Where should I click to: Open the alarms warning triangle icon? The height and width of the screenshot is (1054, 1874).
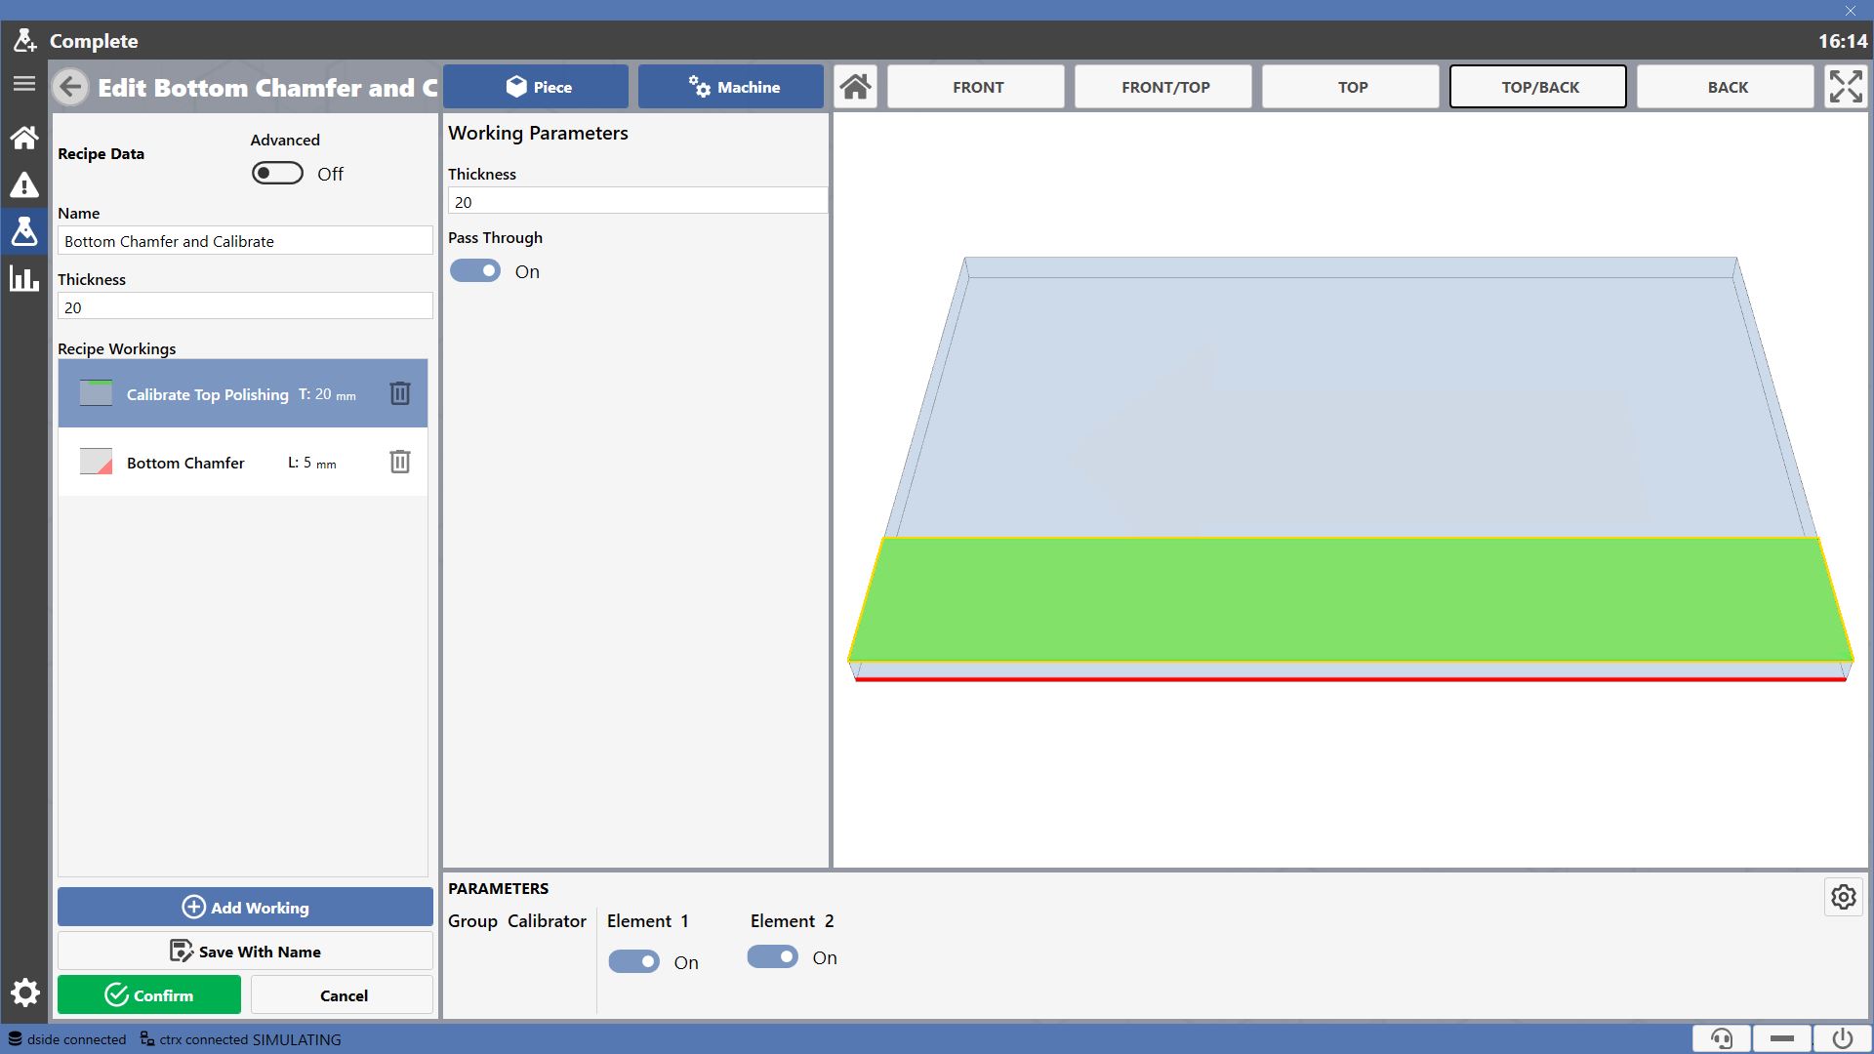[24, 184]
